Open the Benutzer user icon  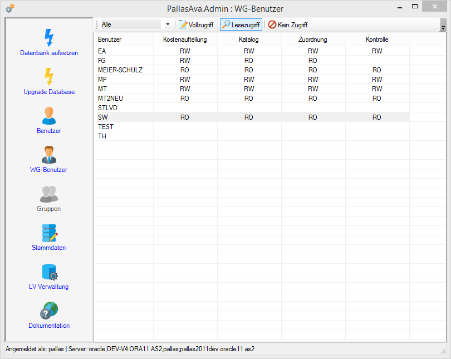tap(49, 116)
